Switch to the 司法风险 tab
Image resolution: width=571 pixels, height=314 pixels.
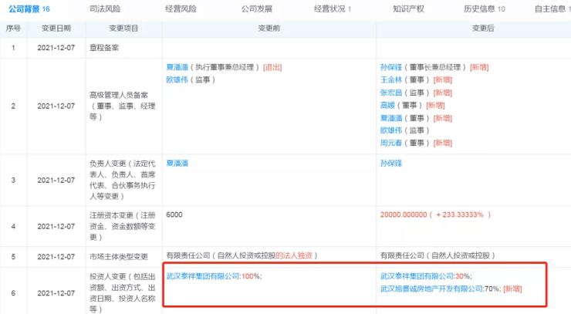coord(104,8)
